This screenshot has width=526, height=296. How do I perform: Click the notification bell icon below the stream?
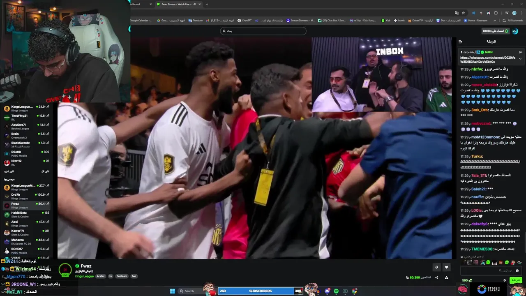[436, 267]
